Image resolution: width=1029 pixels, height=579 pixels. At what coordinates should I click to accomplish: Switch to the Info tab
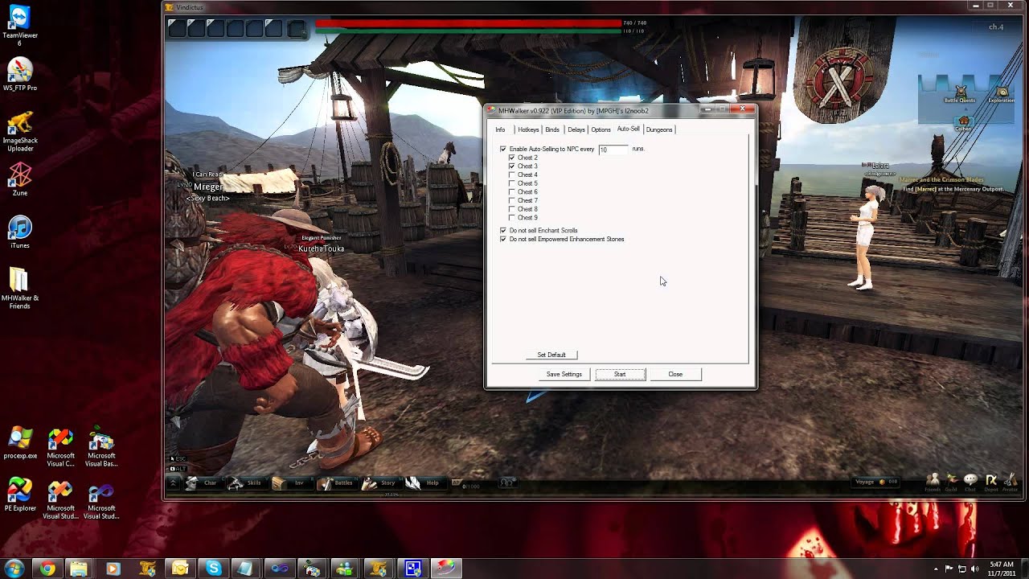[500, 129]
